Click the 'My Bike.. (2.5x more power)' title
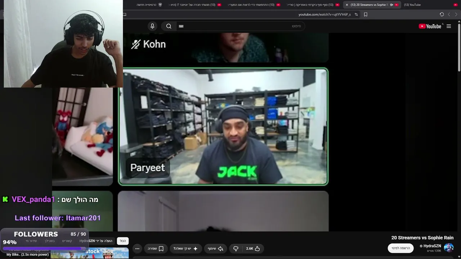 point(27,255)
